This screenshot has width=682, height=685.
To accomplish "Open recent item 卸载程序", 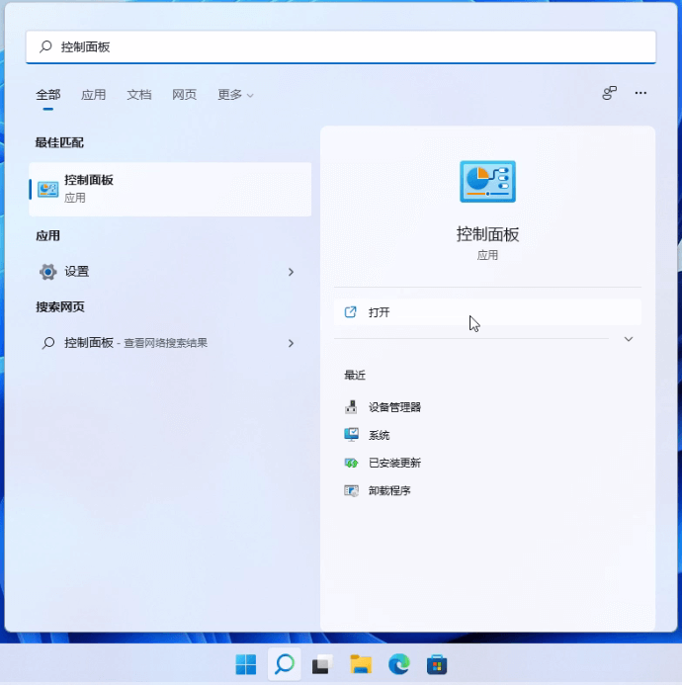I will tap(389, 491).
